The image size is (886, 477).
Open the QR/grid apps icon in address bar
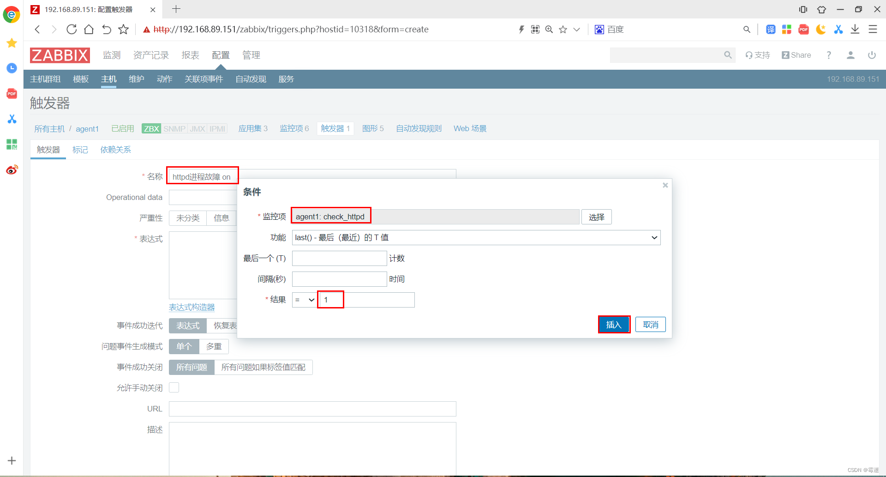pyautogui.click(x=535, y=30)
